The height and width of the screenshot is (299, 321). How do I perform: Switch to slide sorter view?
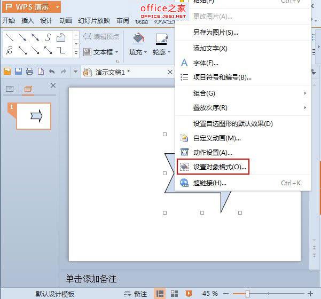174,294
